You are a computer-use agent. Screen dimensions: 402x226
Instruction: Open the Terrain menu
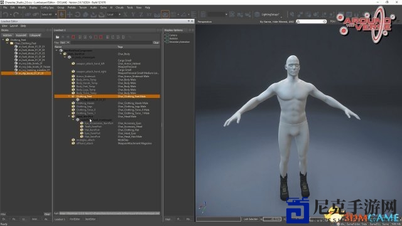pyautogui.click(x=83, y=8)
